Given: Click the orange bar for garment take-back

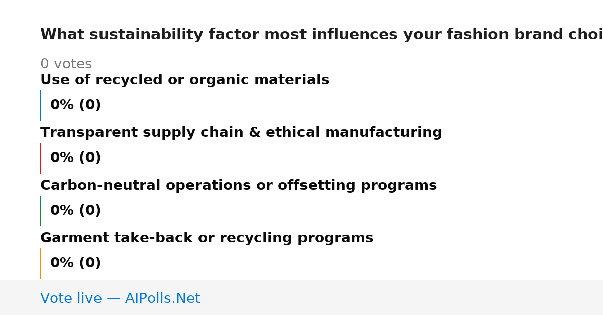Looking at the screenshot, I should click(x=40, y=263).
